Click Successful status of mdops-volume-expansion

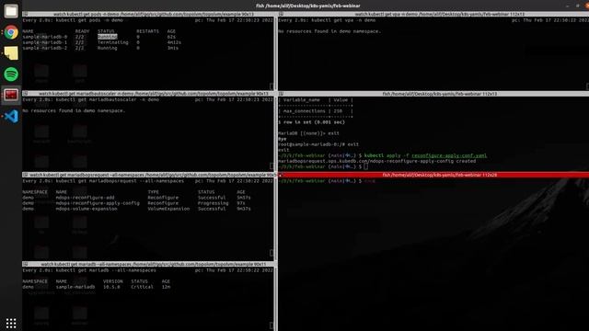[x=212, y=209]
